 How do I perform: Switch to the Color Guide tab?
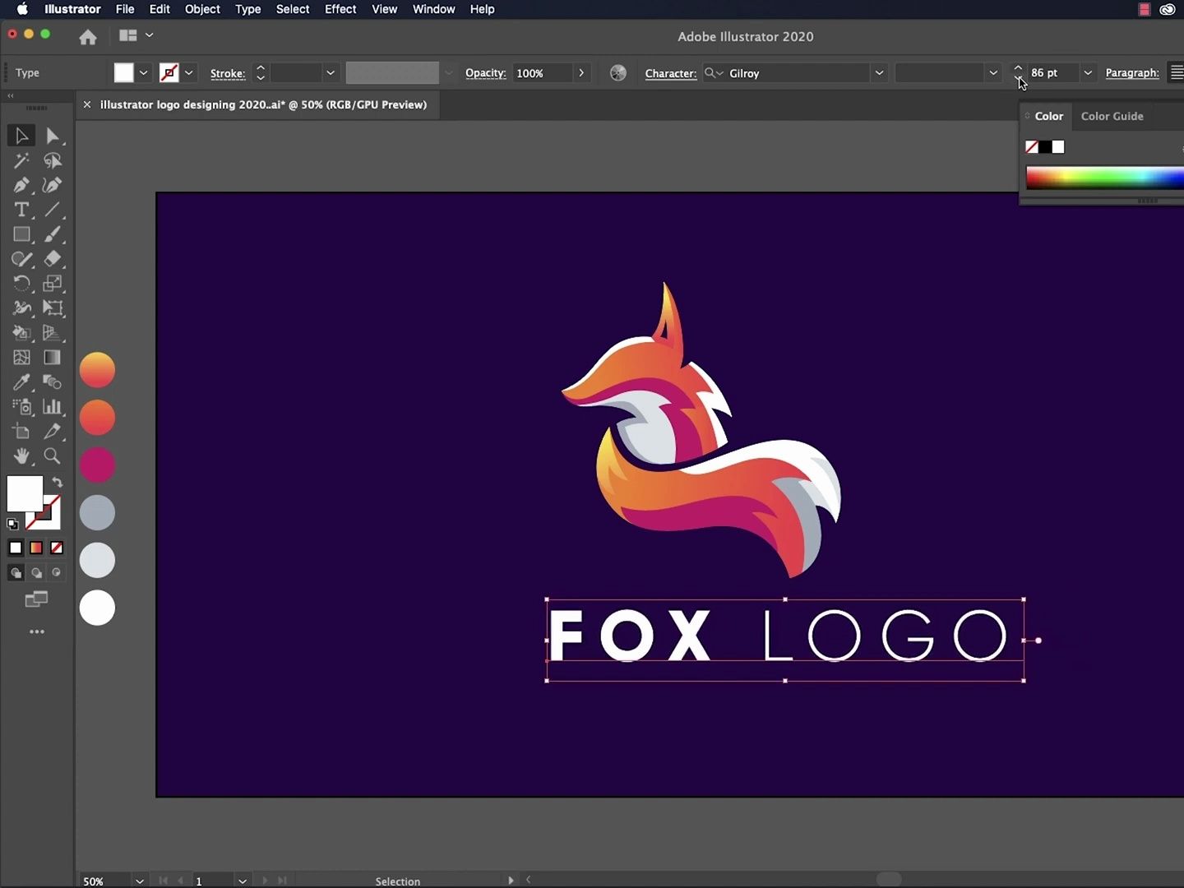pyautogui.click(x=1112, y=116)
